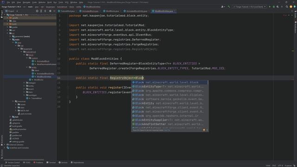Click Collapse All in Project panel
Screen dimensions: 297x167
45,11
